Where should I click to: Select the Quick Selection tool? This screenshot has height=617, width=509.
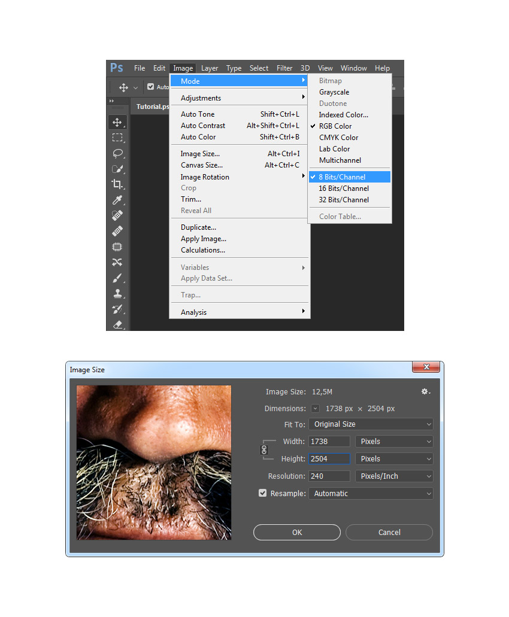coord(117,169)
